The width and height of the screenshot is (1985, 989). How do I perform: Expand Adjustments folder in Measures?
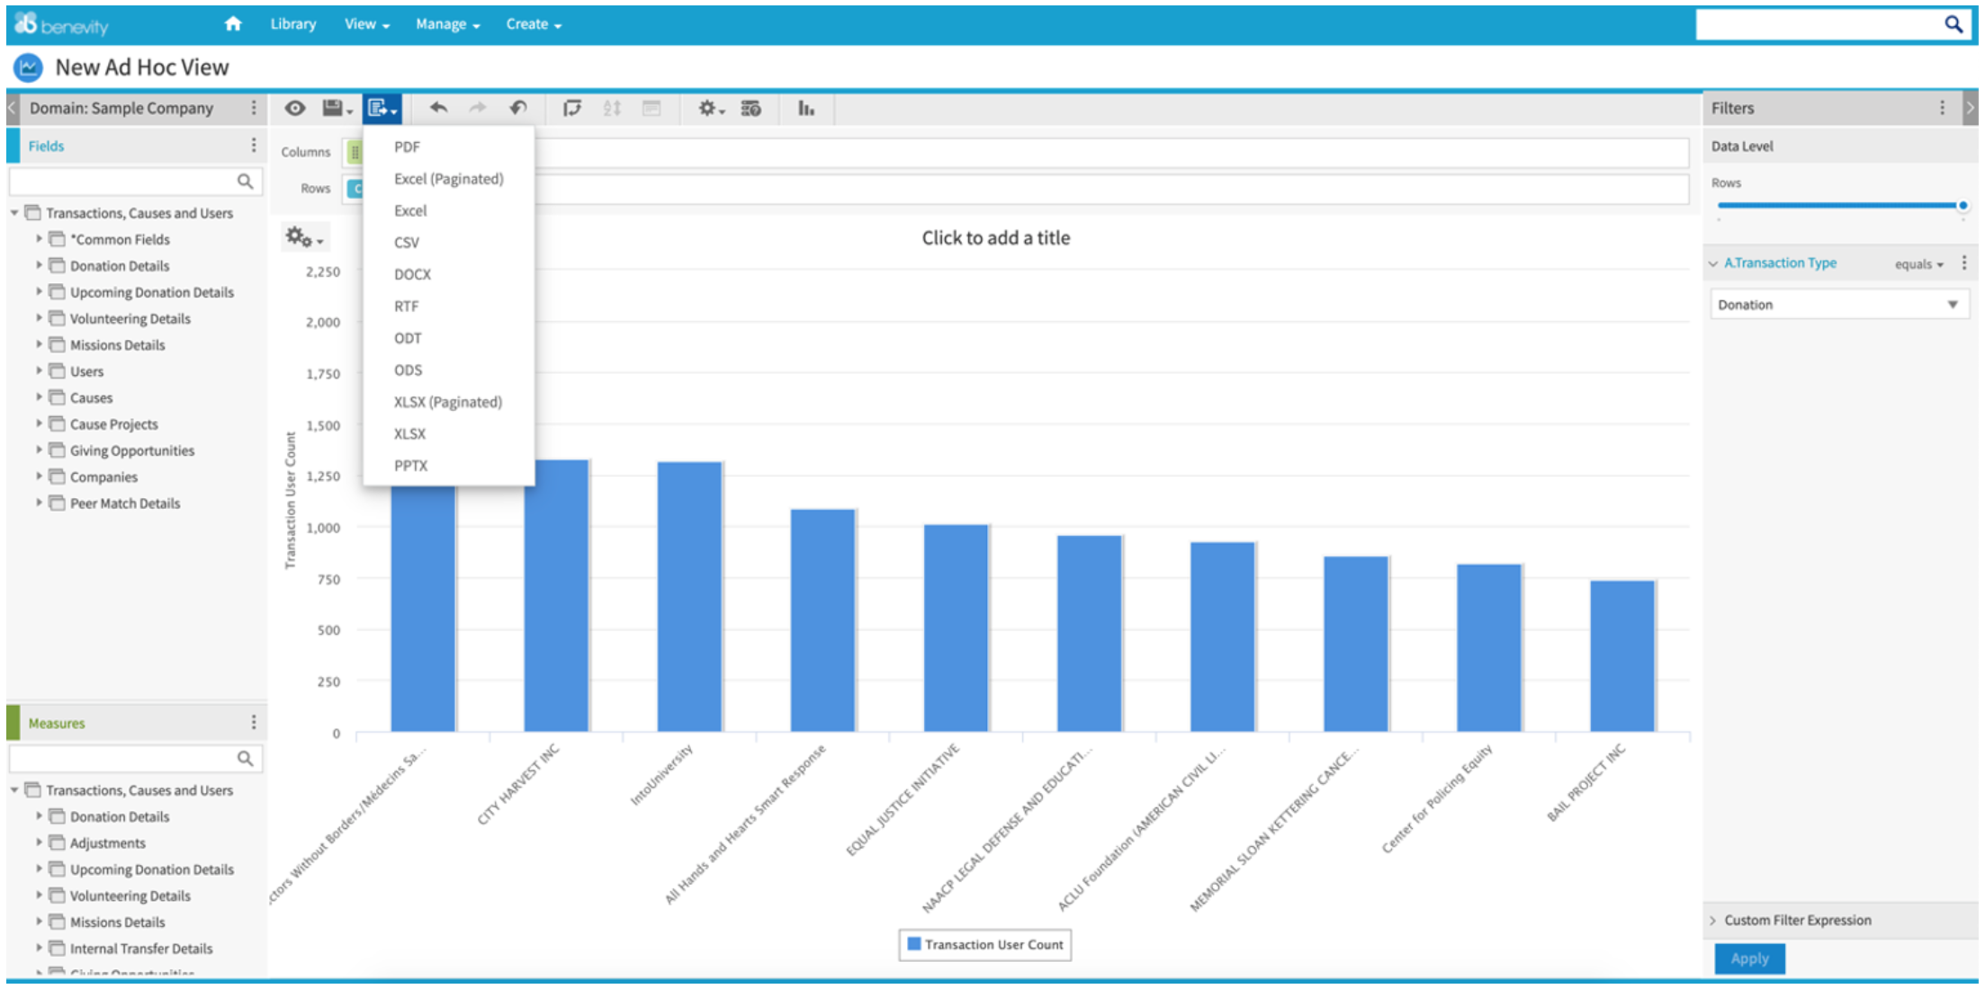click(x=39, y=843)
